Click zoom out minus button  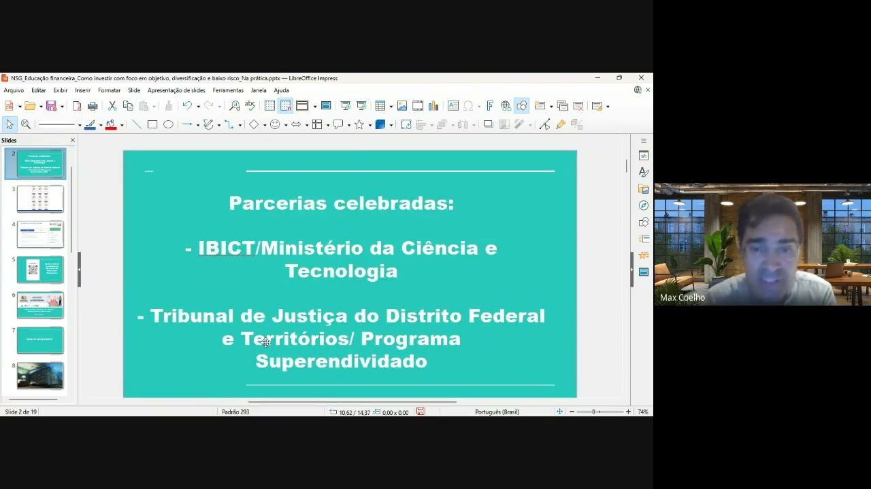(x=572, y=412)
